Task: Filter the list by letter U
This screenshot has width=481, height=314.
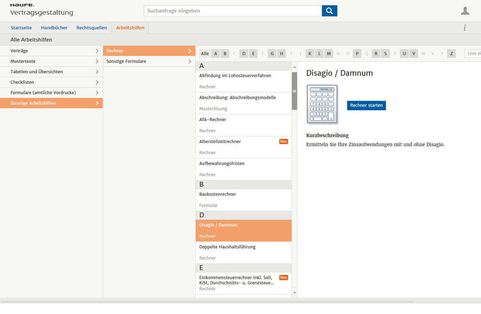Action: coord(404,53)
